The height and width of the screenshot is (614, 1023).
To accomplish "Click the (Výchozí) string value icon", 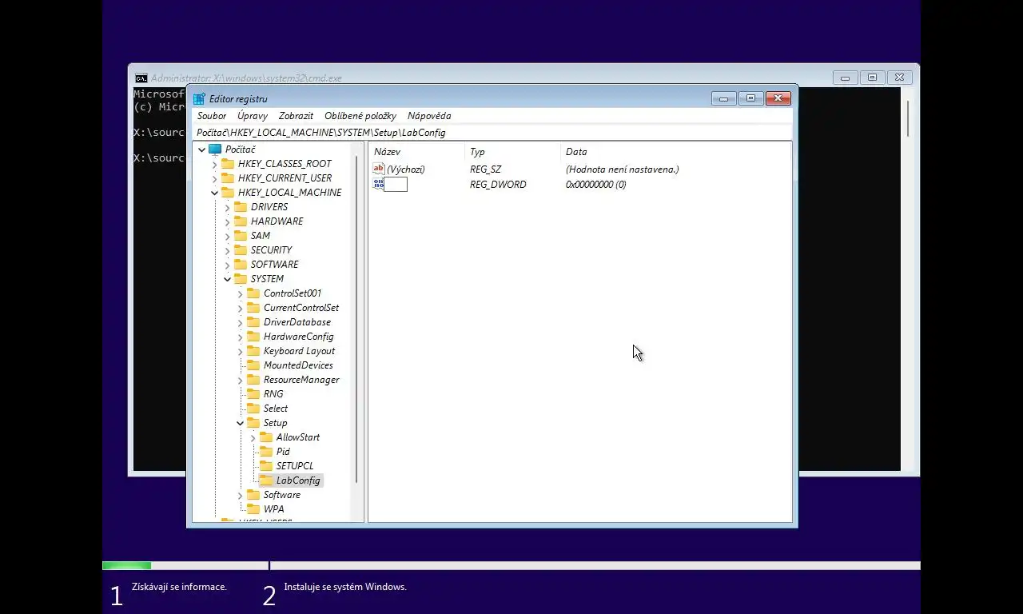I will pyautogui.click(x=379, y=169).
